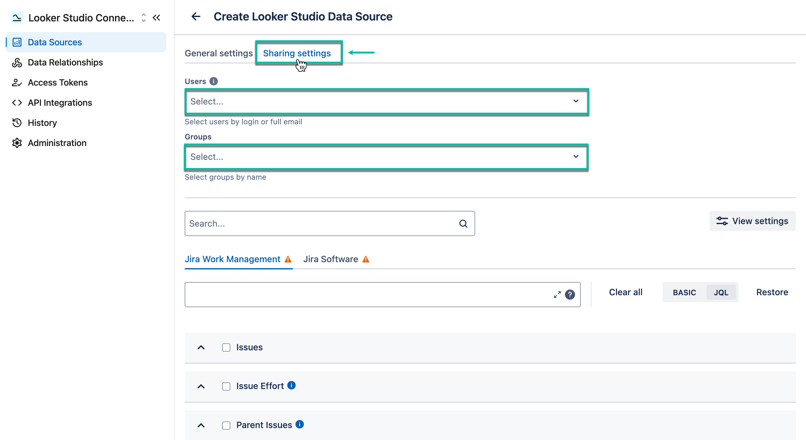
Task: Check the Parent Issues checkbox
Action: click(226, 425)
